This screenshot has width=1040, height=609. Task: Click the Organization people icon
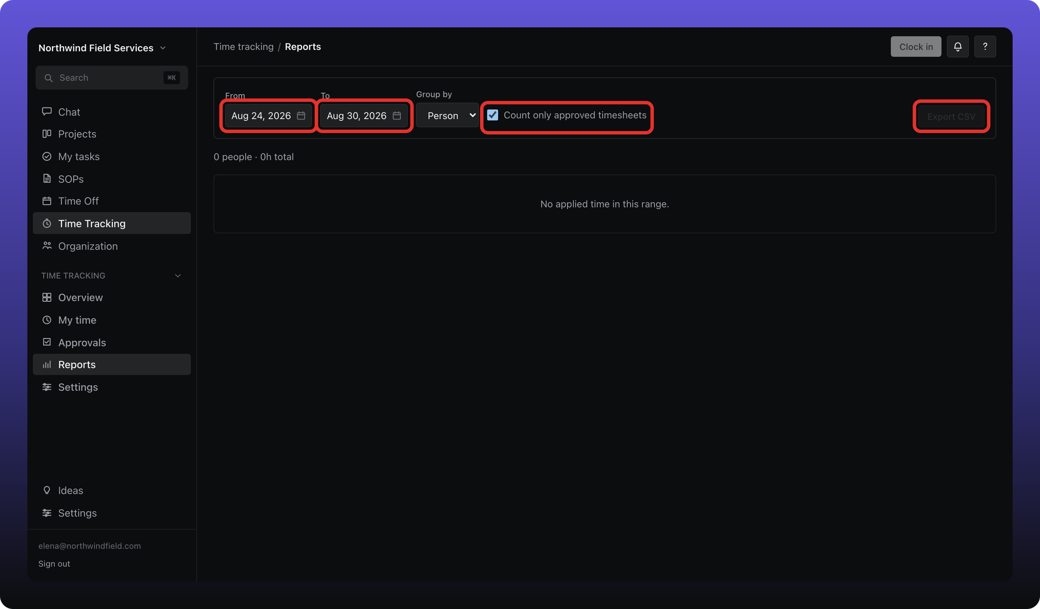pos(47,245)
